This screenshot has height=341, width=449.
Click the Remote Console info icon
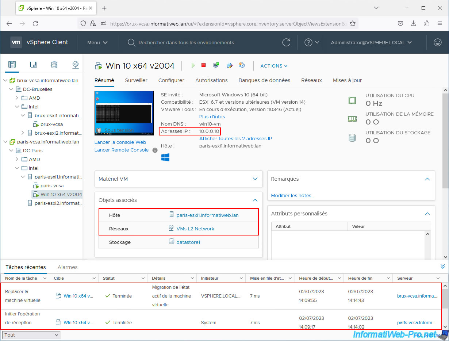click(x=155, y=150)
